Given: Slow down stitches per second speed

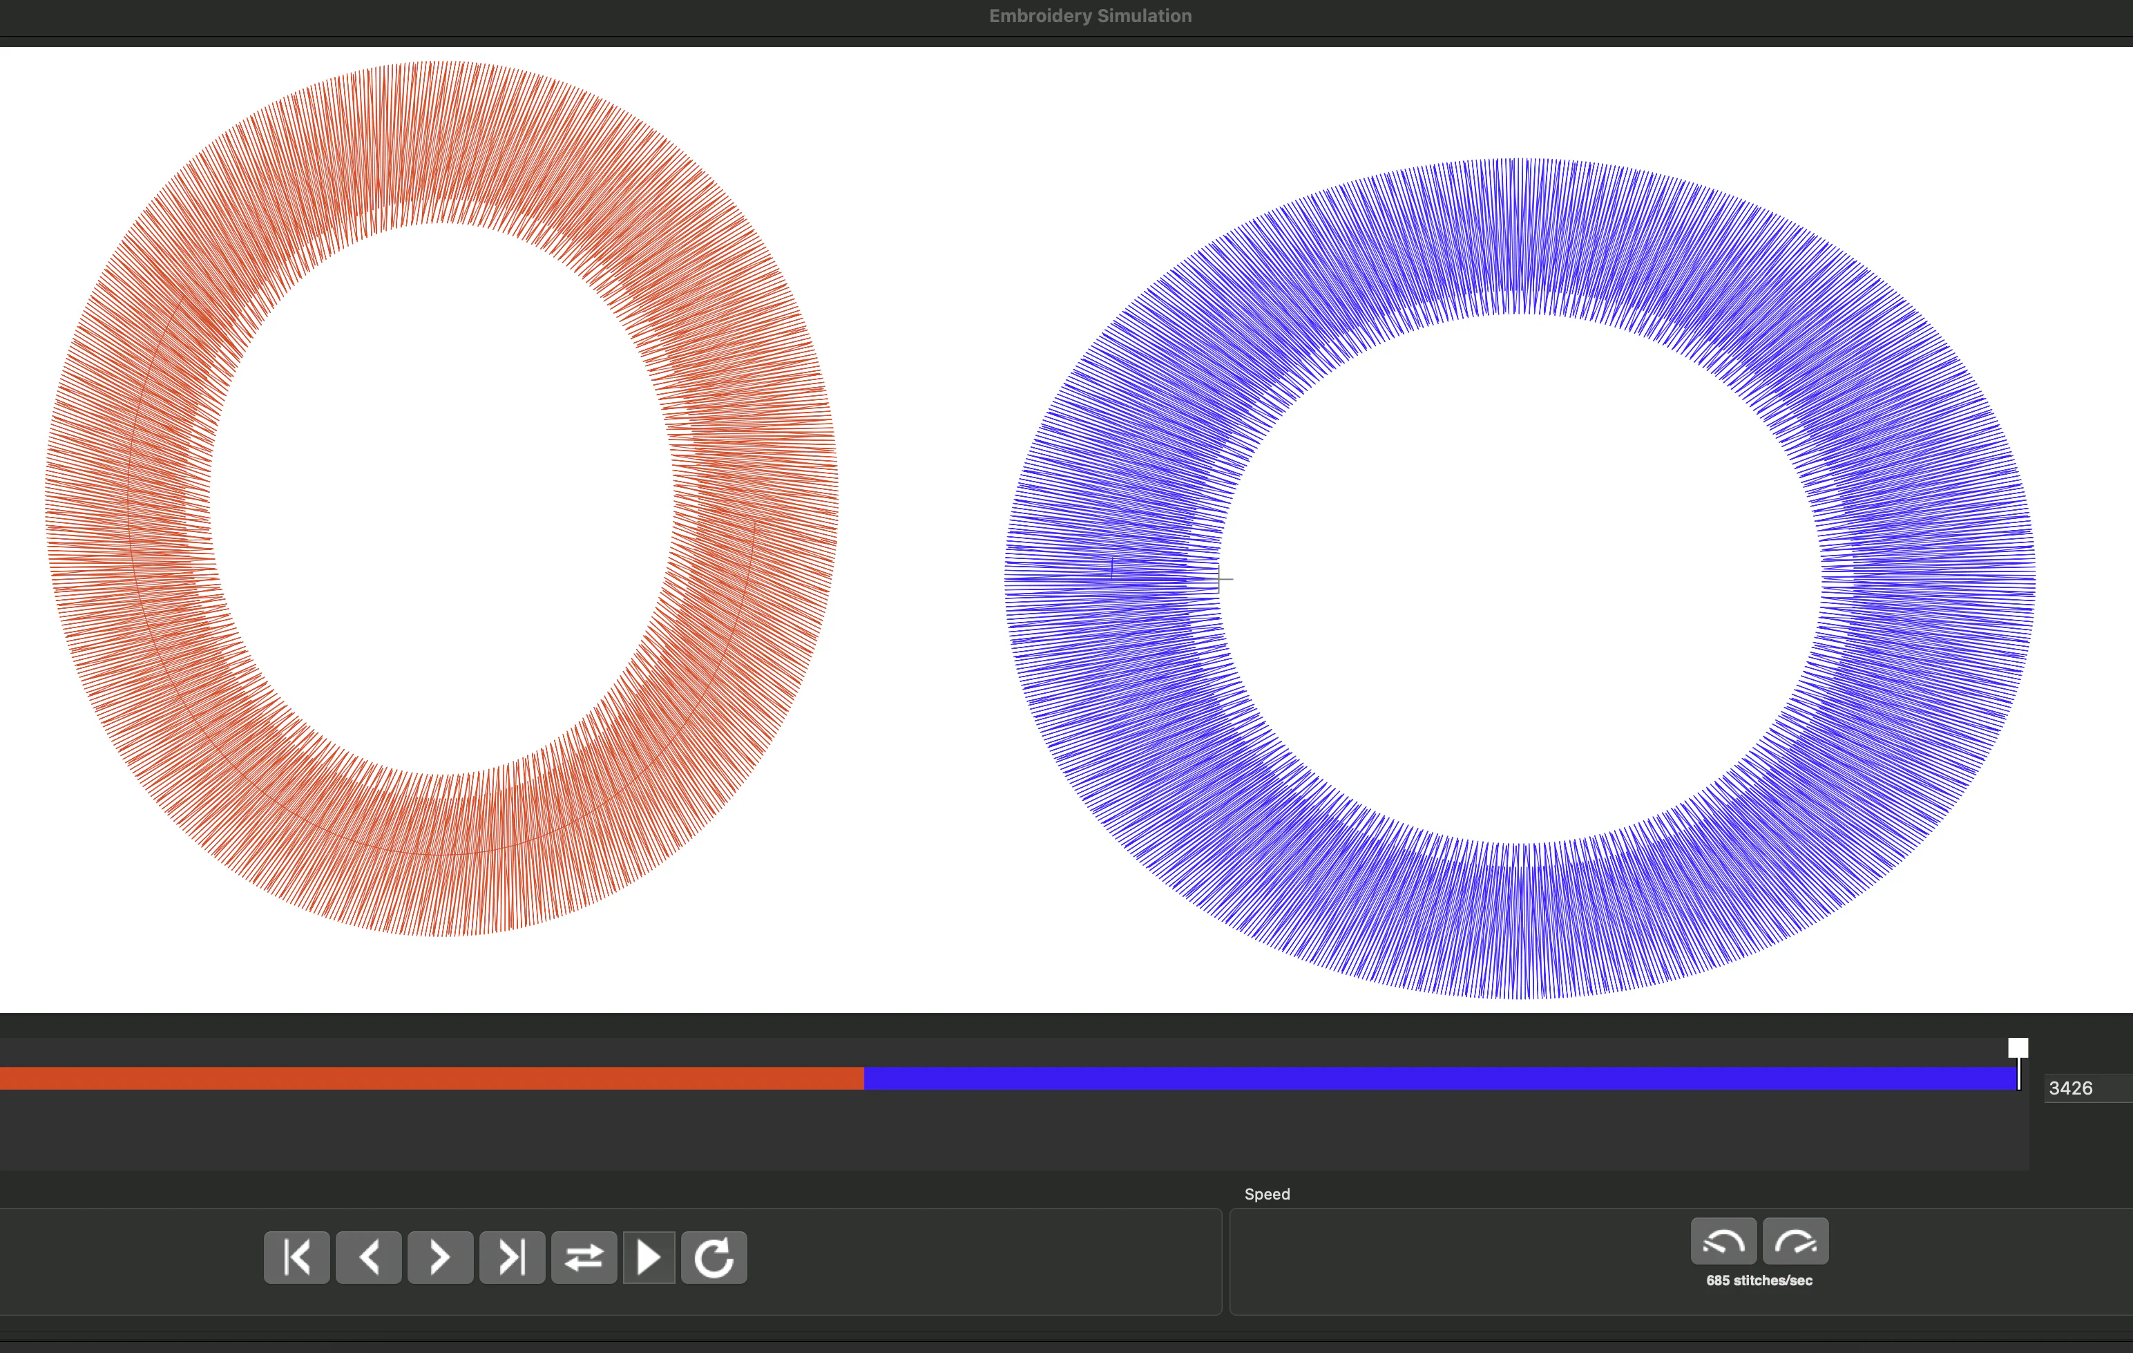Looking at the screenshot, I should (1723, 1240).
